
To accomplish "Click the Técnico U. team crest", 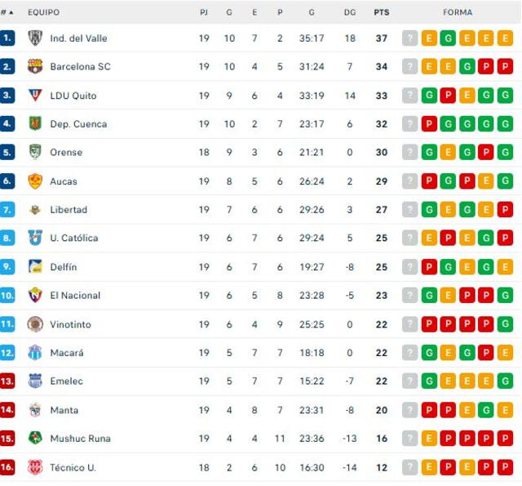I will click(x=34, y=467).
